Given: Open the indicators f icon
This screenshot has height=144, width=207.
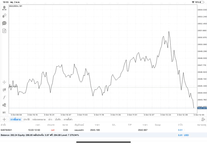Looking at the screenshot, I should (4, 97).
